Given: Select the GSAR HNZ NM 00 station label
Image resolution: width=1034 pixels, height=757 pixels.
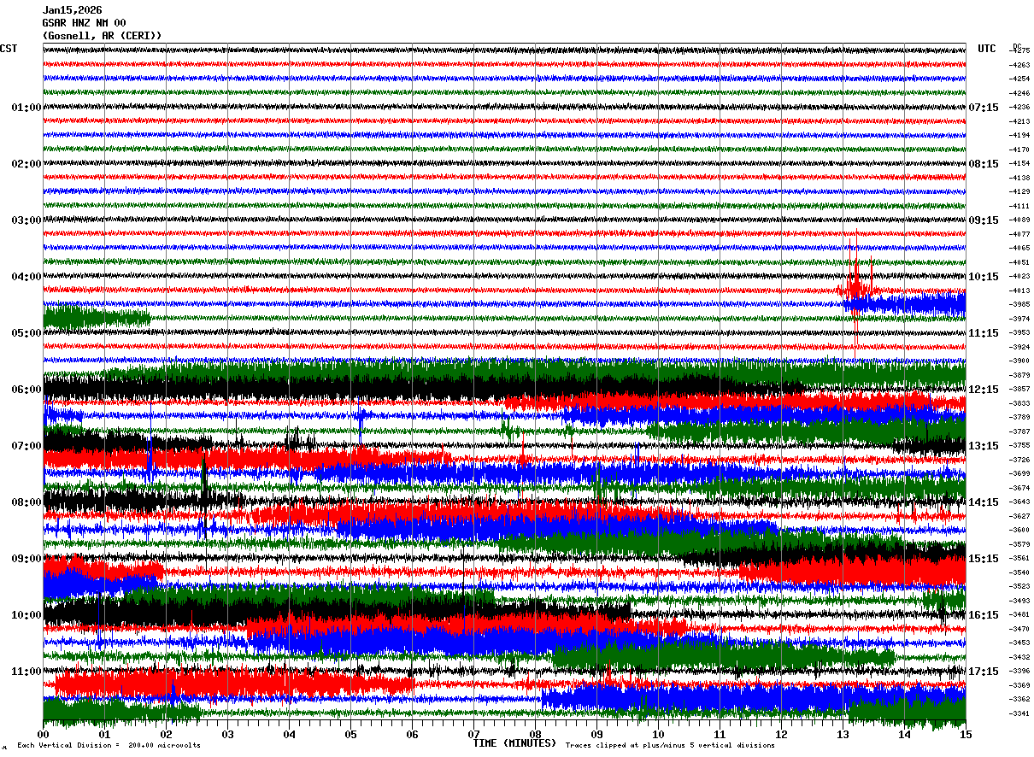Looking at the screenshot, I should click(x=84, y=23).
